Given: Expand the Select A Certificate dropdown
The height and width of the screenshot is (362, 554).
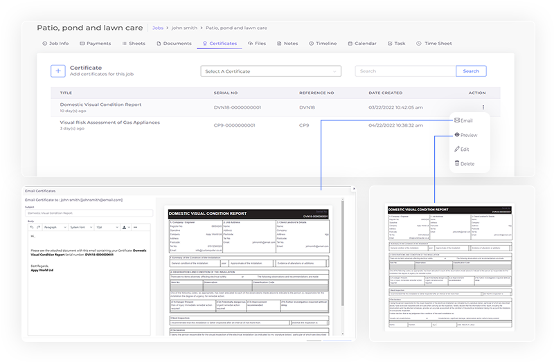Looking at the screenshot, I should [271, 71].
